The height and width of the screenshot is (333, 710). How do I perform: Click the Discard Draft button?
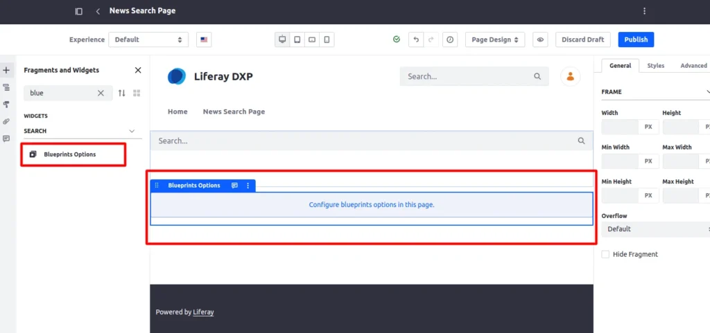tap(582, 39)
